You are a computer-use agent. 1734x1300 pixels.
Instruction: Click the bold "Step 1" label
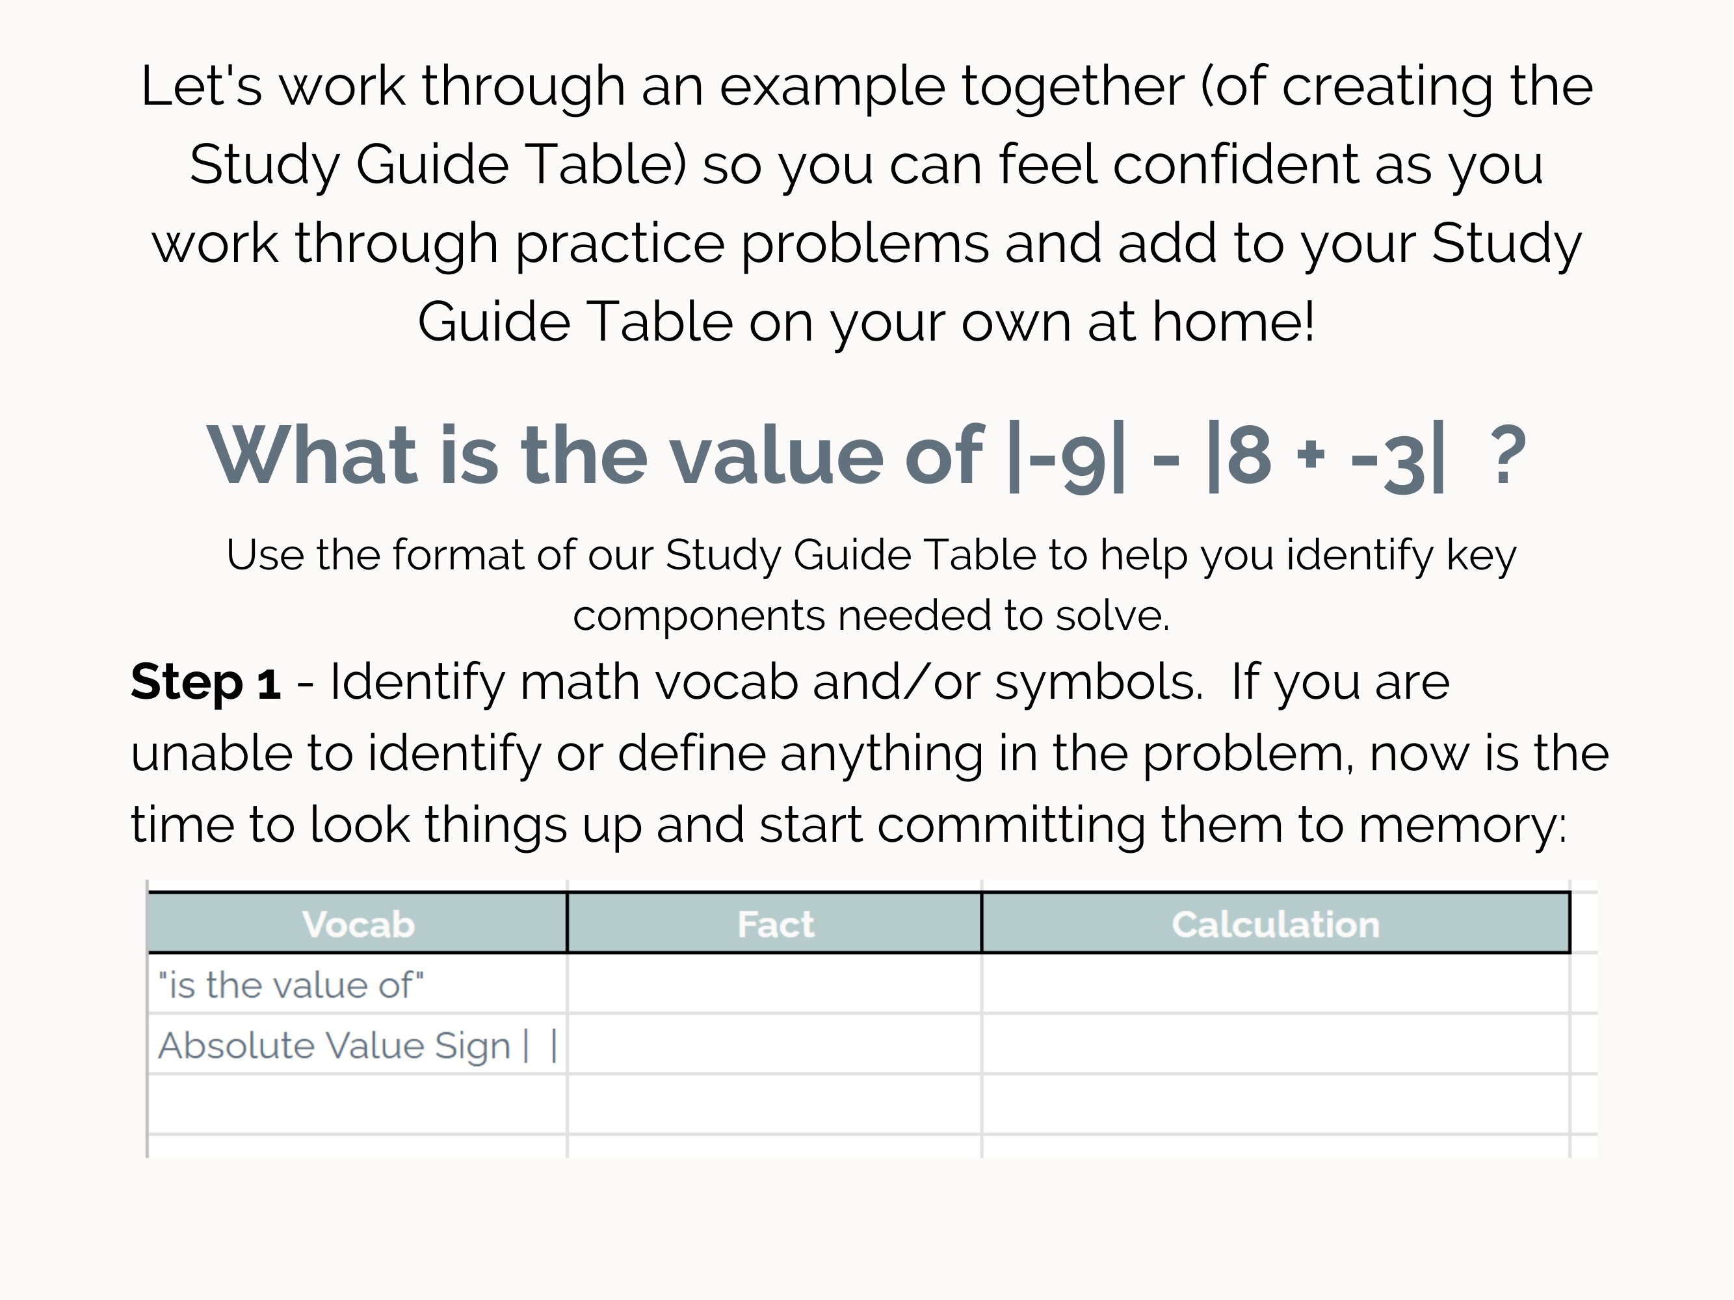[205, 681]
